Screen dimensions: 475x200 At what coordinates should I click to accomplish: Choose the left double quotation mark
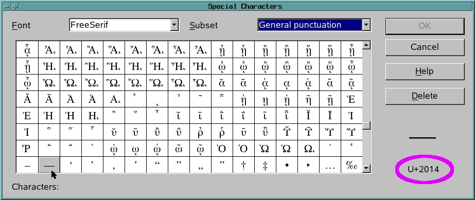click(157, 165)
